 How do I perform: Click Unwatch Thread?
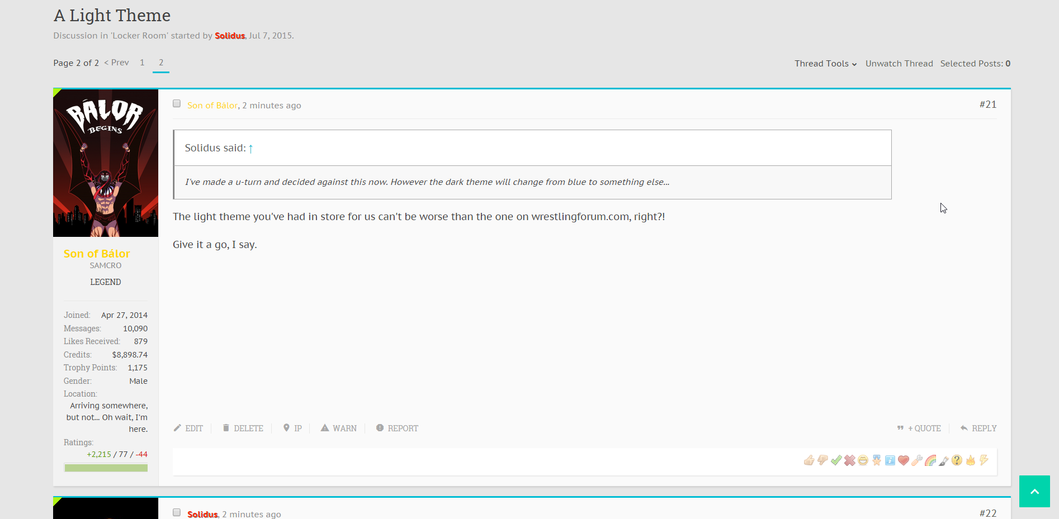[x=899, y=64]
